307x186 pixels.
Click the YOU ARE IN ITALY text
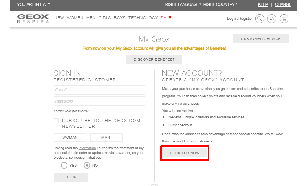[x=34, y=4]
